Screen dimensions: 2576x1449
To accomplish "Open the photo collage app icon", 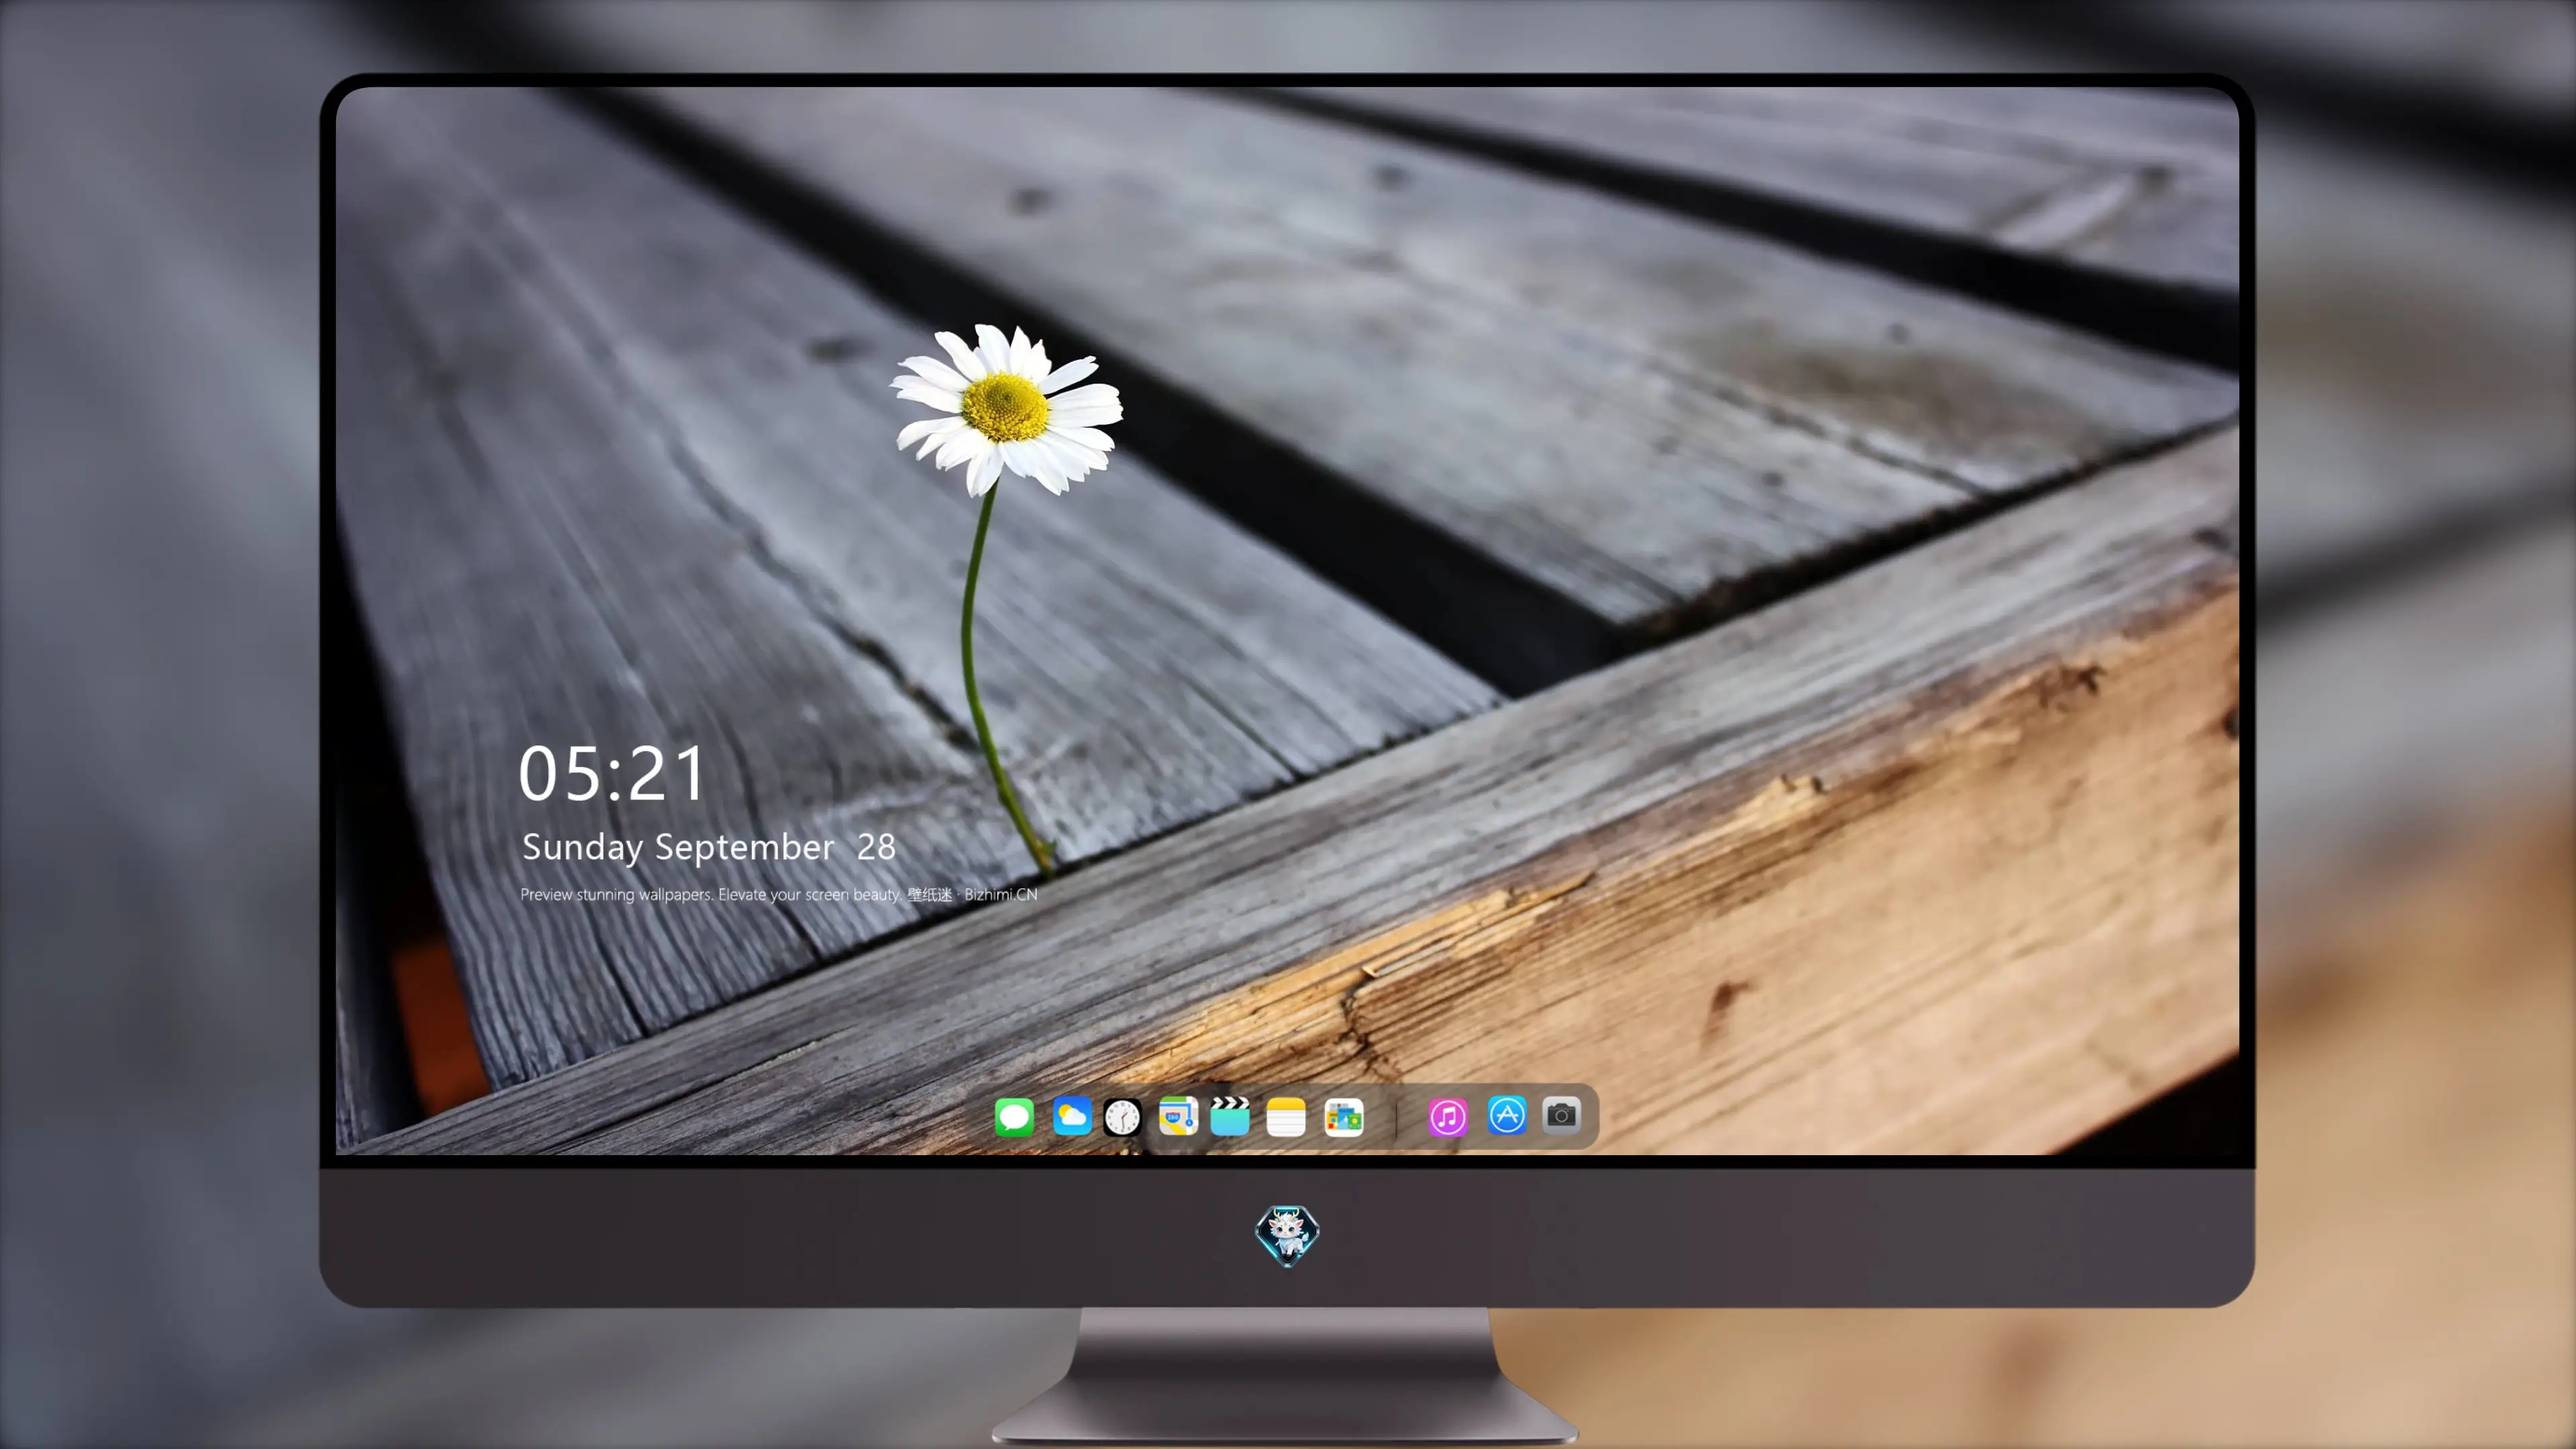I will pos(1344,1117).
